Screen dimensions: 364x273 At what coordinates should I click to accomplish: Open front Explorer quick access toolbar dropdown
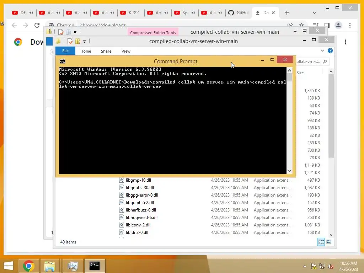(x=85, y=42)
